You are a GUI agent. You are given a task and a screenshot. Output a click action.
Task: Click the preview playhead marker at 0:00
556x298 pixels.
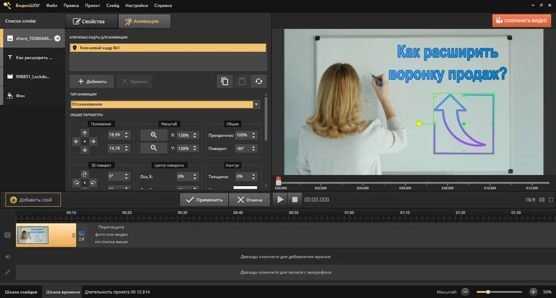pyautogui.click(x=279, y=181)
